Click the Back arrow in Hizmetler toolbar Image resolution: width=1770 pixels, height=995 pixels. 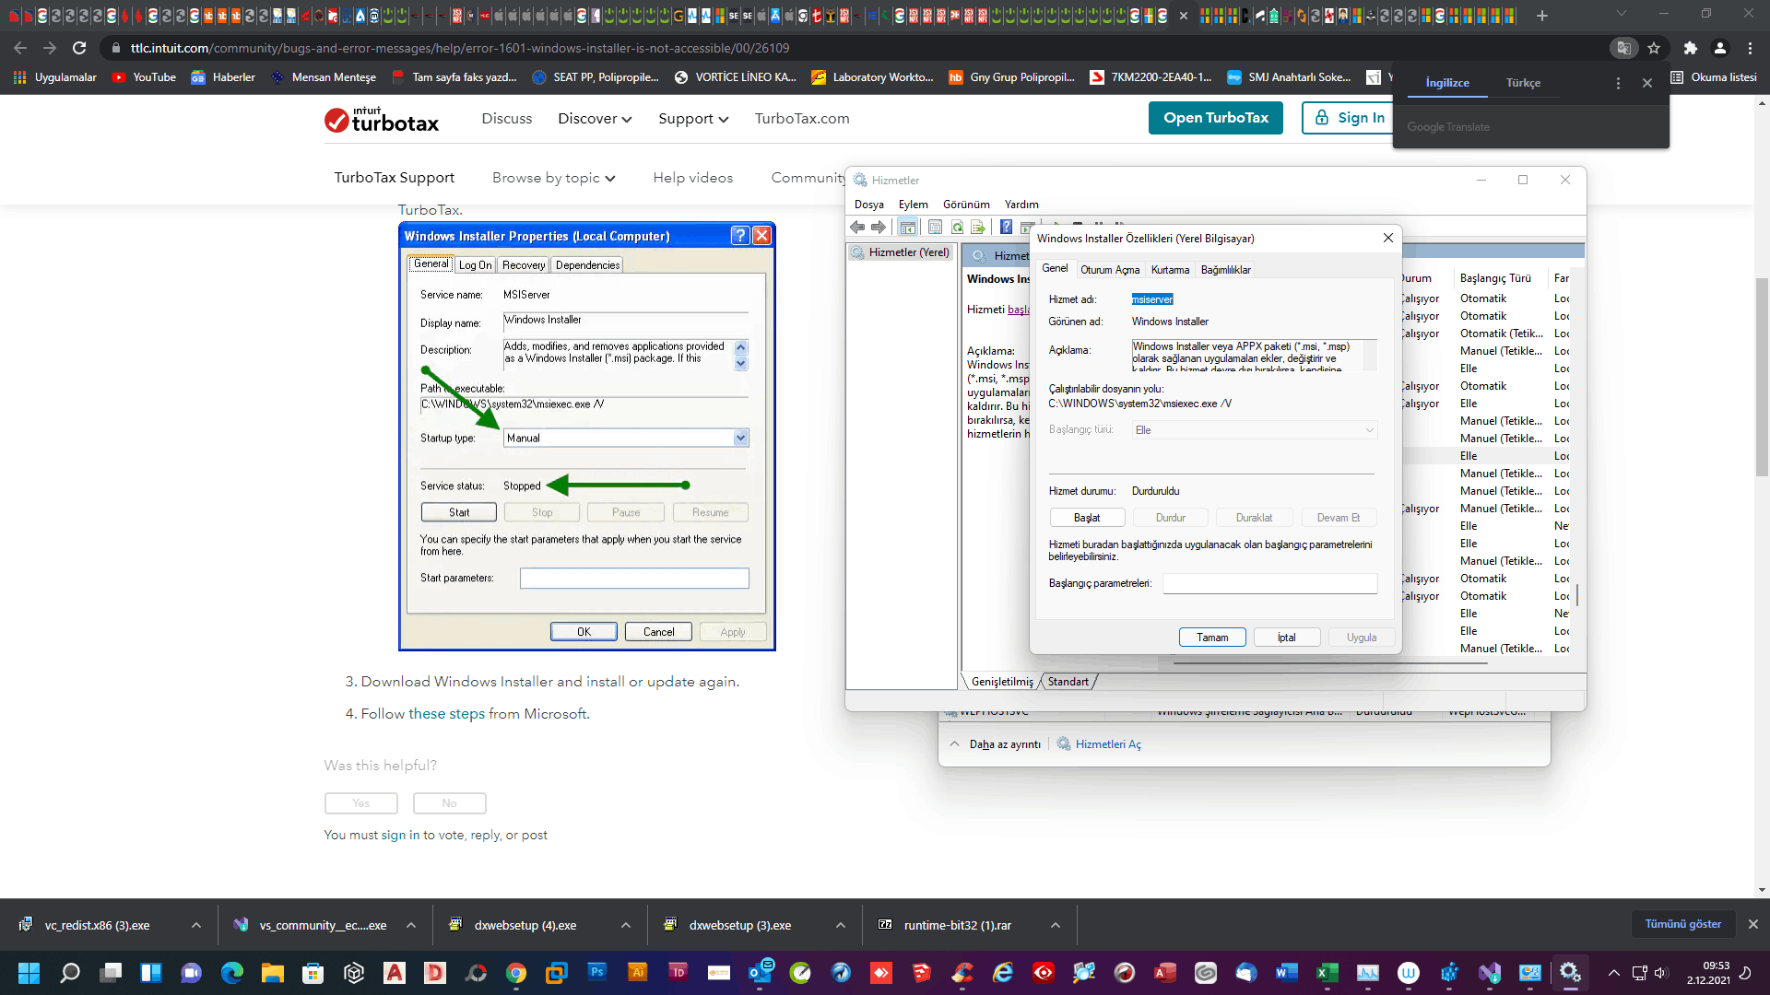tap(857, 227)
